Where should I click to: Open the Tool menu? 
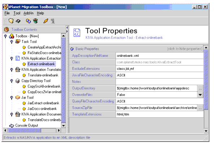point(17,13)
